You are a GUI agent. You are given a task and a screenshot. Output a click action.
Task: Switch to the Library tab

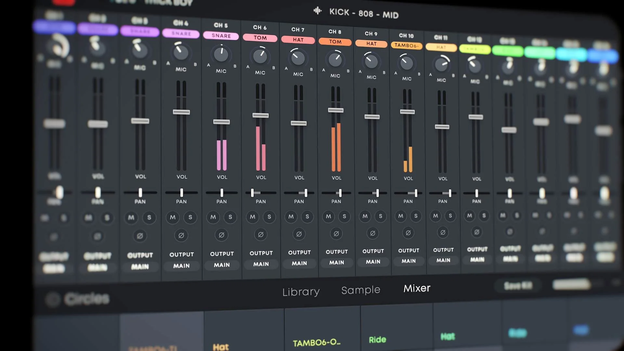click(301, 292)
